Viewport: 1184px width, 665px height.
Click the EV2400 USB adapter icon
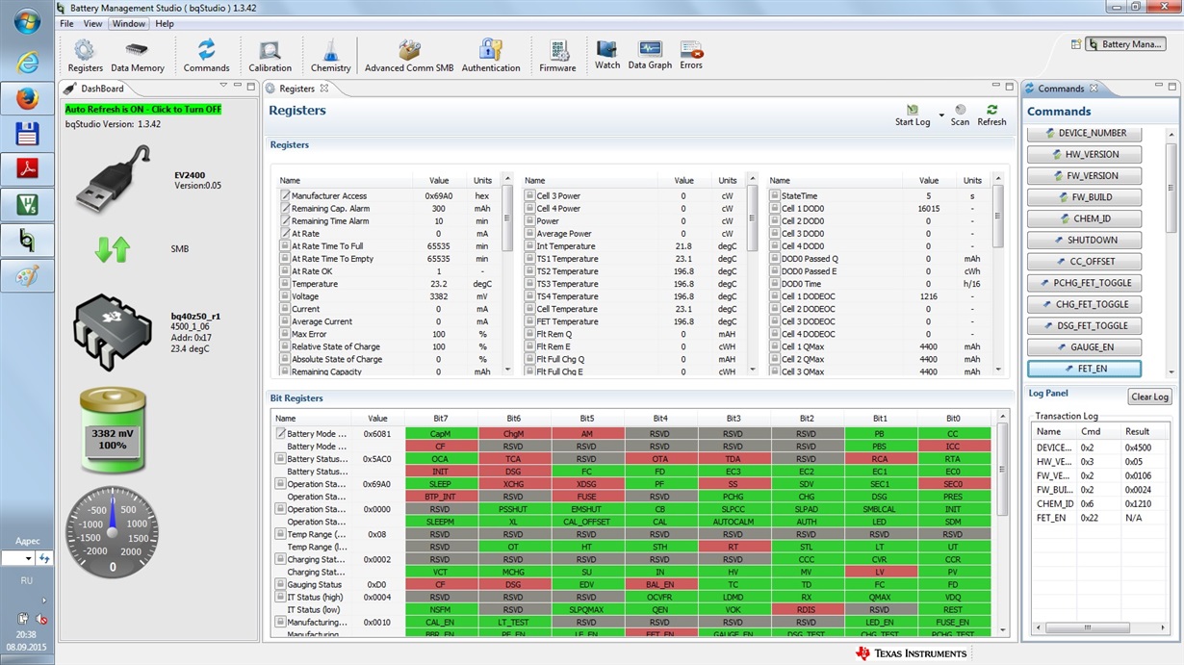pyautogui.click(x=114, y=179)
